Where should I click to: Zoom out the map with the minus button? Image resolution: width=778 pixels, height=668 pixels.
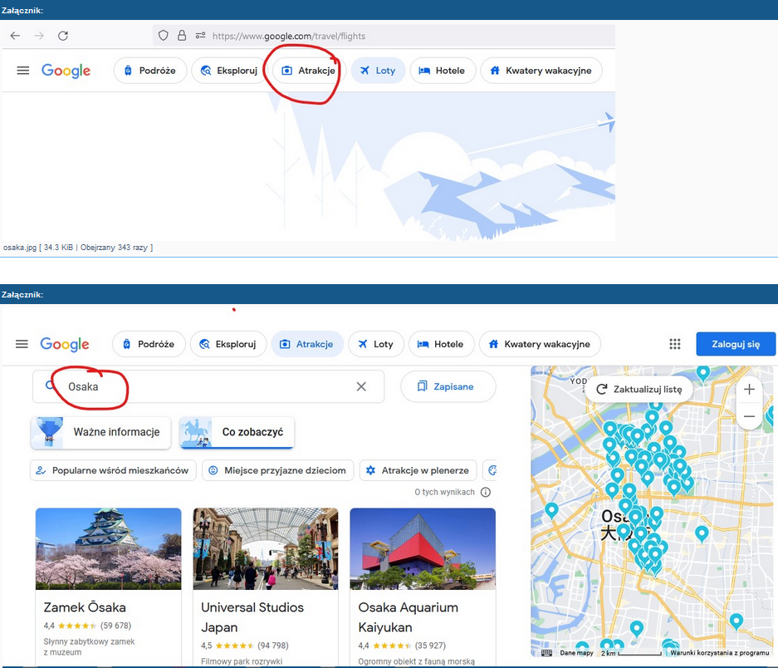point(749,416)
